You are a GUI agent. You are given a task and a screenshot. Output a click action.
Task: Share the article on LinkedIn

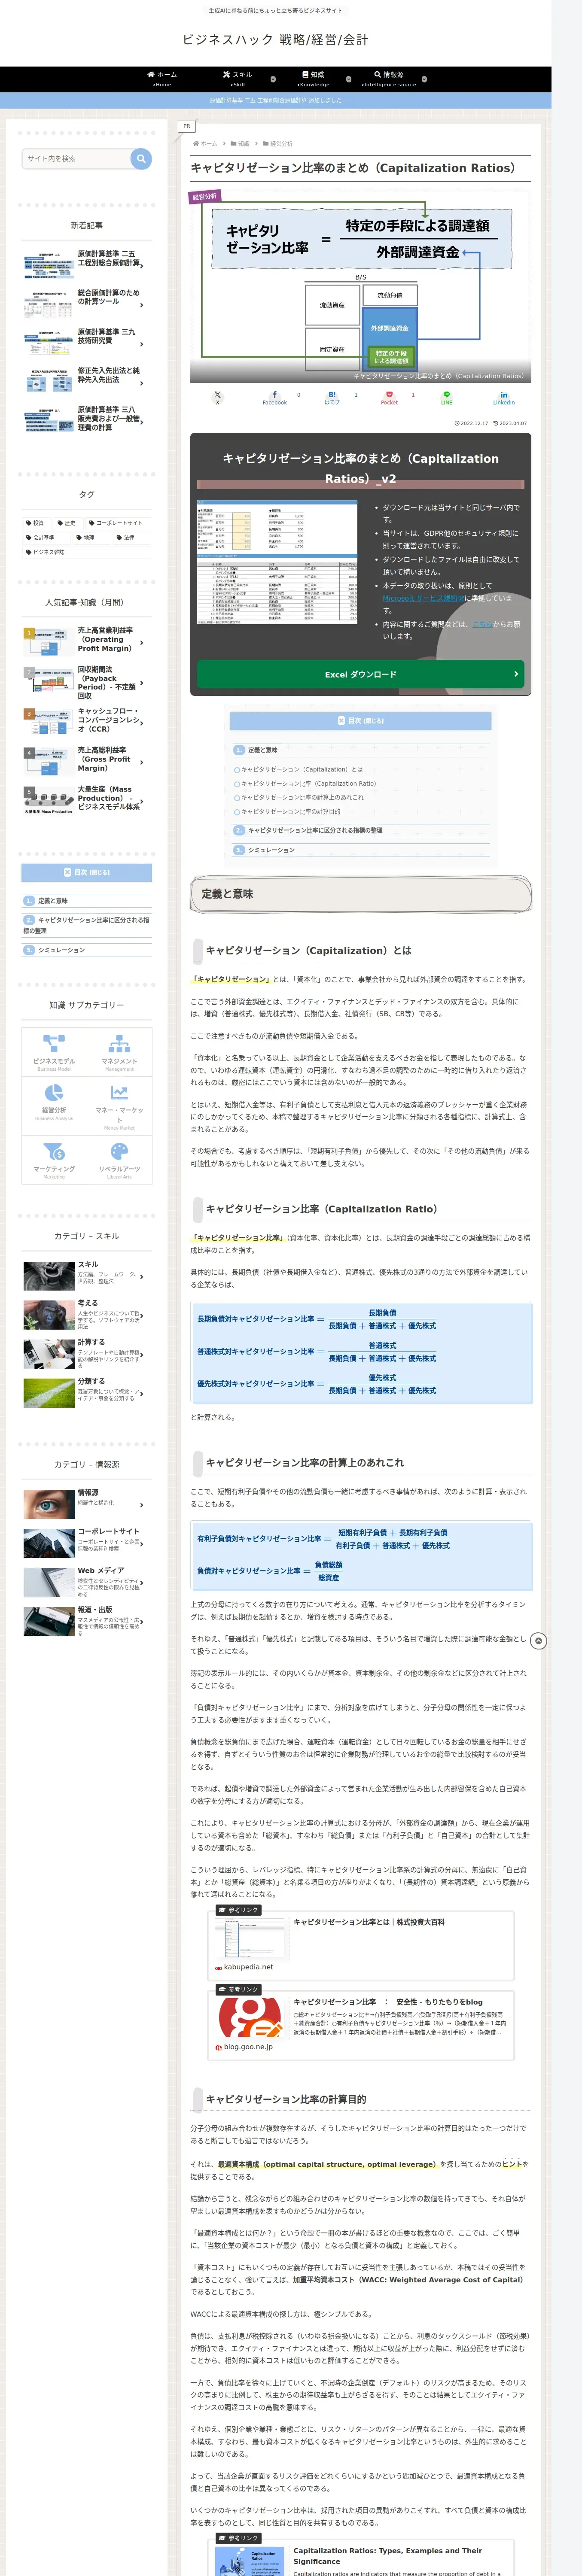[x=504, y=397]
